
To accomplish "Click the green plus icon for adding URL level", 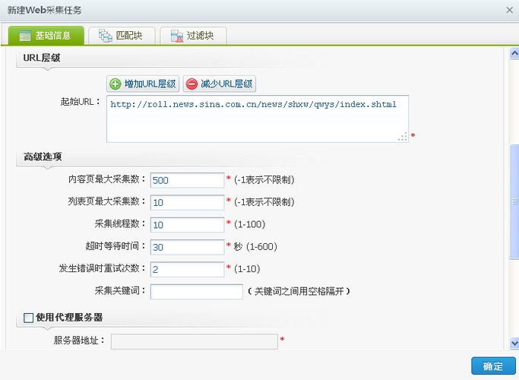I will tap(116, 84).
